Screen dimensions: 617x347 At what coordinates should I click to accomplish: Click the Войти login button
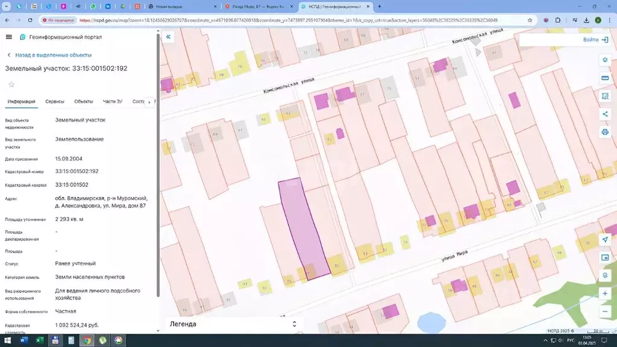(595, 40)
